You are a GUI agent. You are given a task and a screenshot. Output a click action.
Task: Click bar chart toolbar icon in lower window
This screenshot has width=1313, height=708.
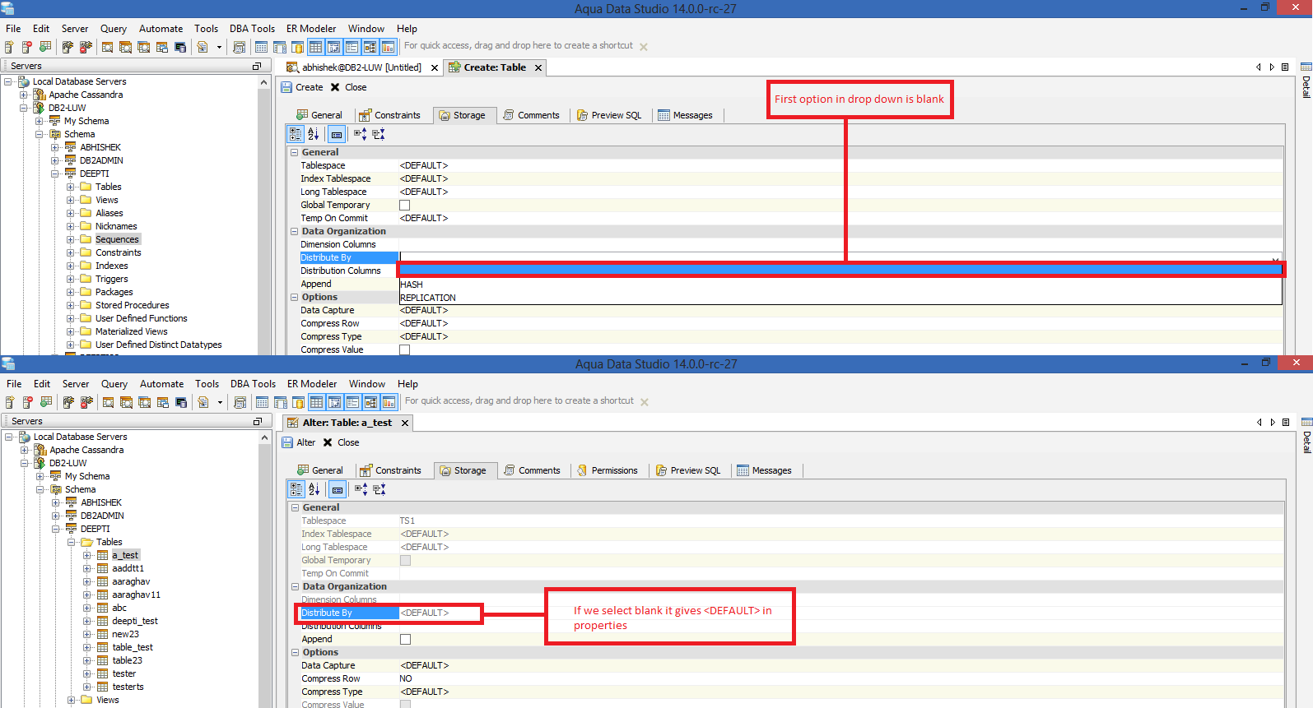[x=389, y=402]
